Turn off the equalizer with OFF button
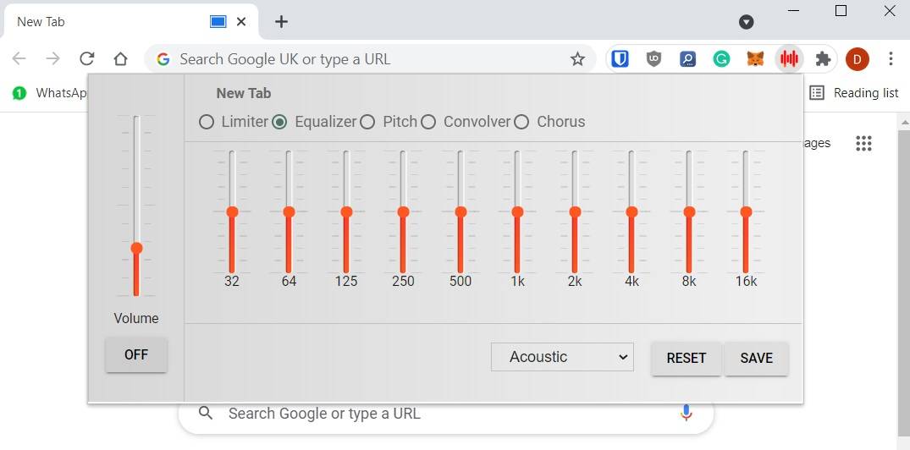Screen dimensions: 910x450 (136, 355)
